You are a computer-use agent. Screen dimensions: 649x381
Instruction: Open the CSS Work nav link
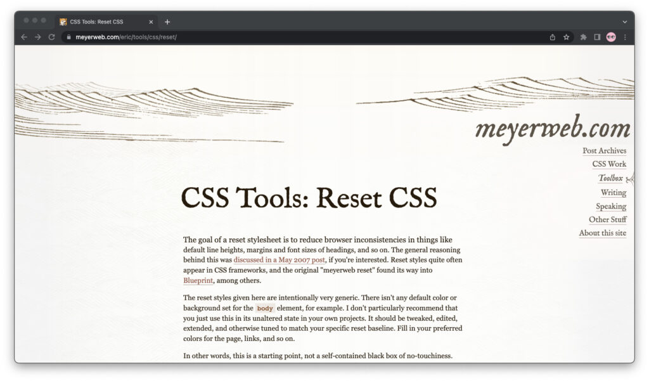(609, 164)
